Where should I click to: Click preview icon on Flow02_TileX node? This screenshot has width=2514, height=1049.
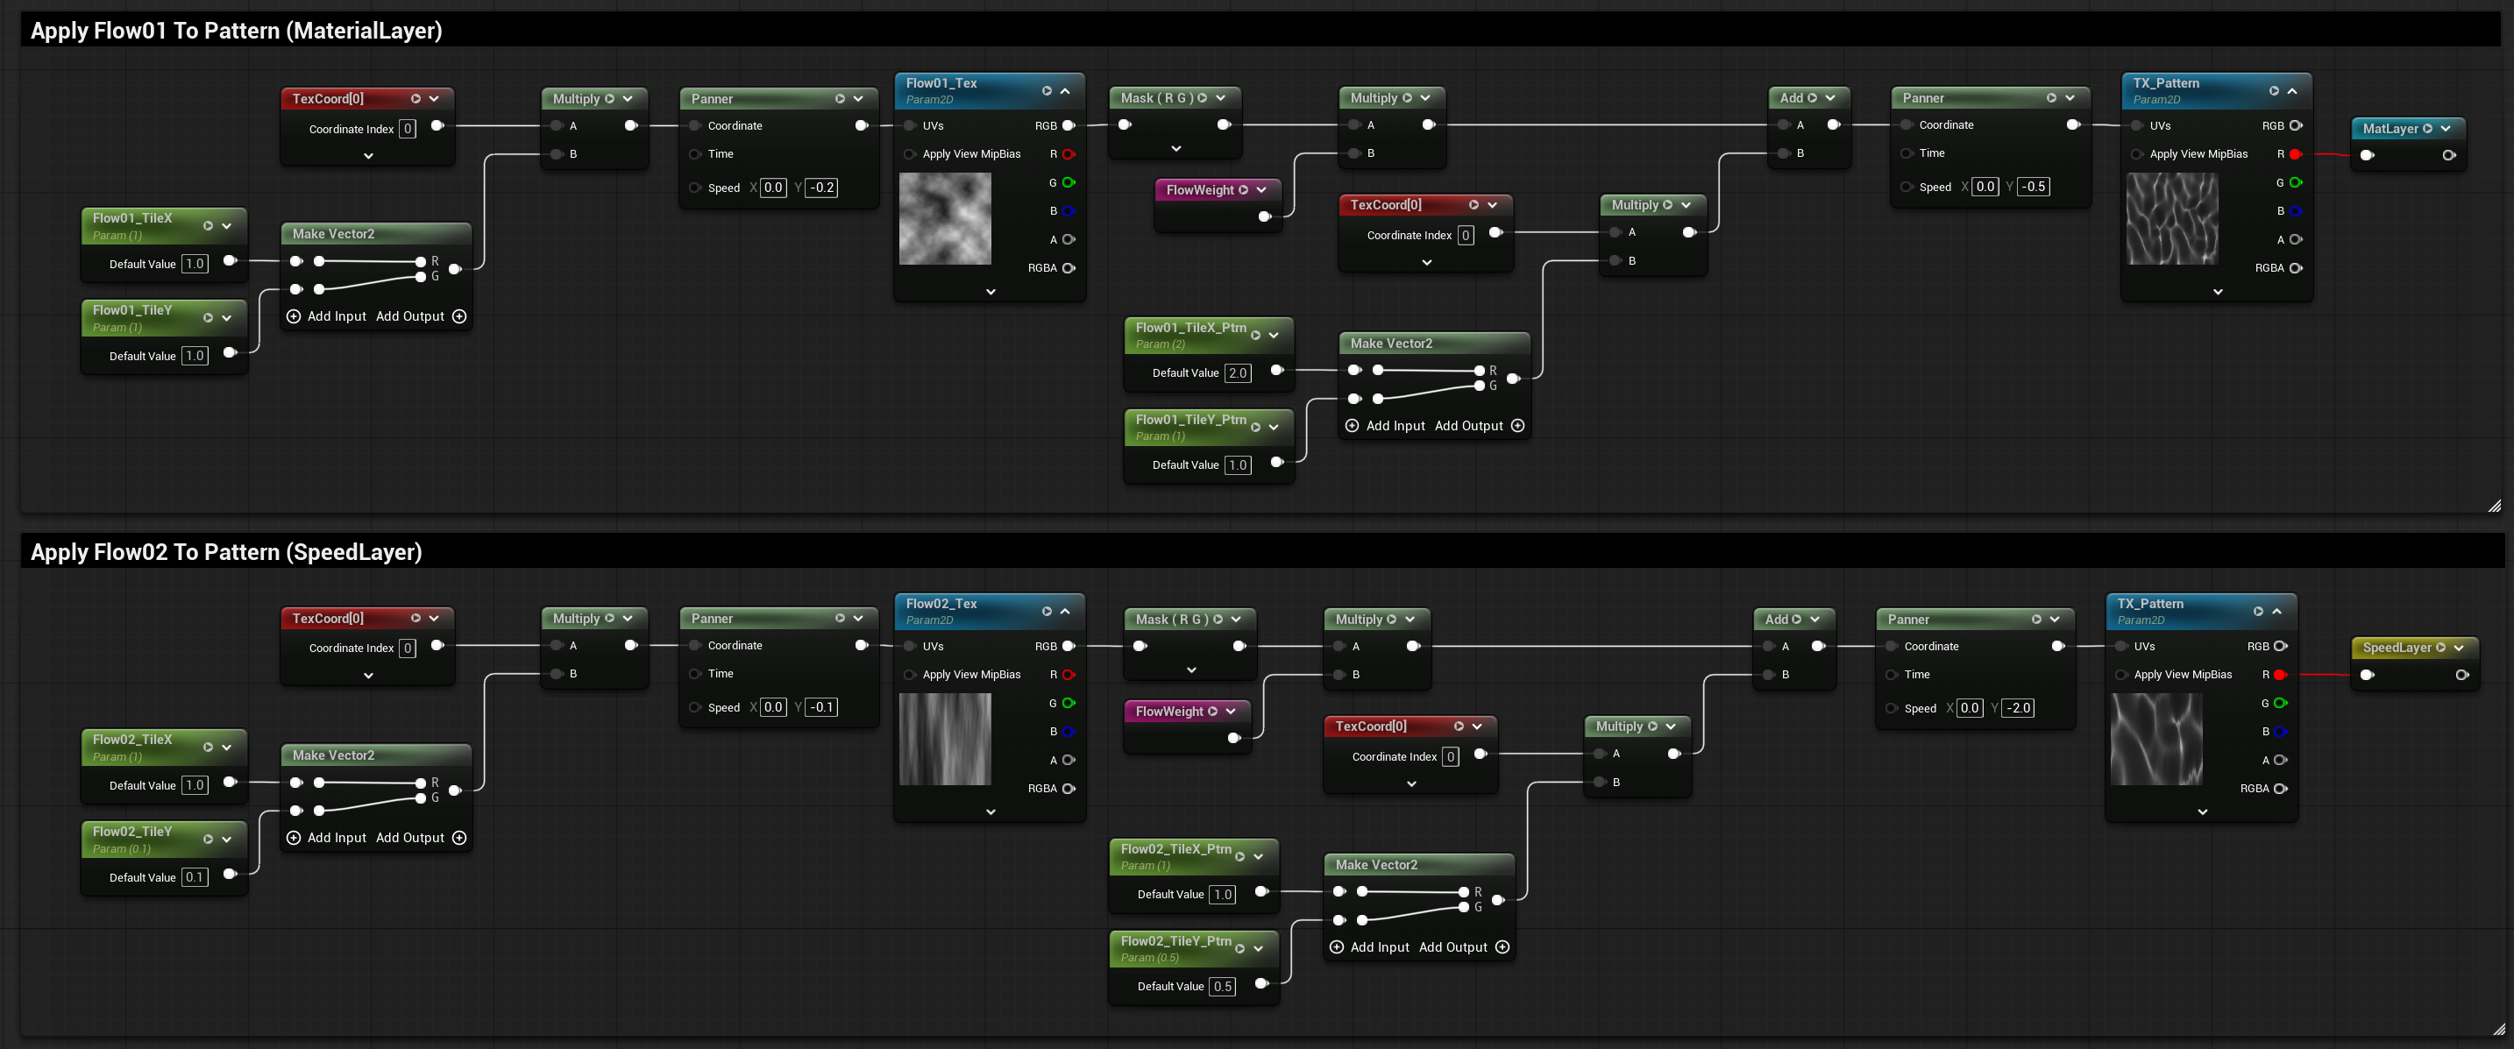click(x=208, y=748)
